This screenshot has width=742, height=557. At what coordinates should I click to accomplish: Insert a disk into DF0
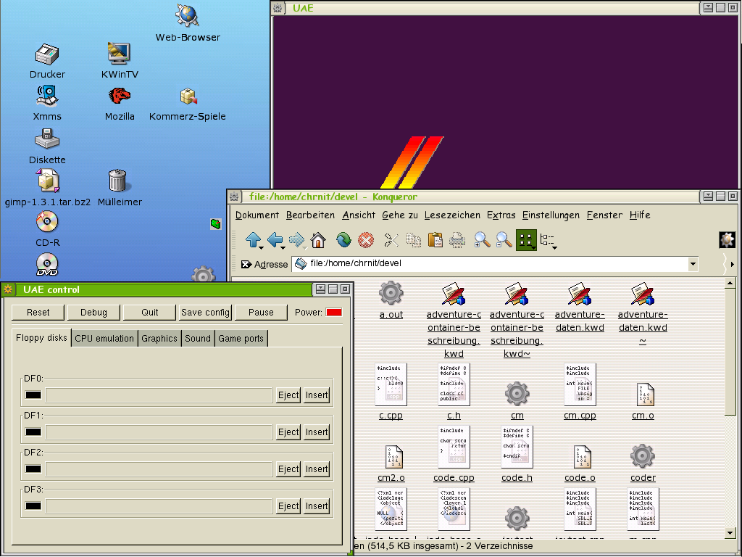[317, 395]
